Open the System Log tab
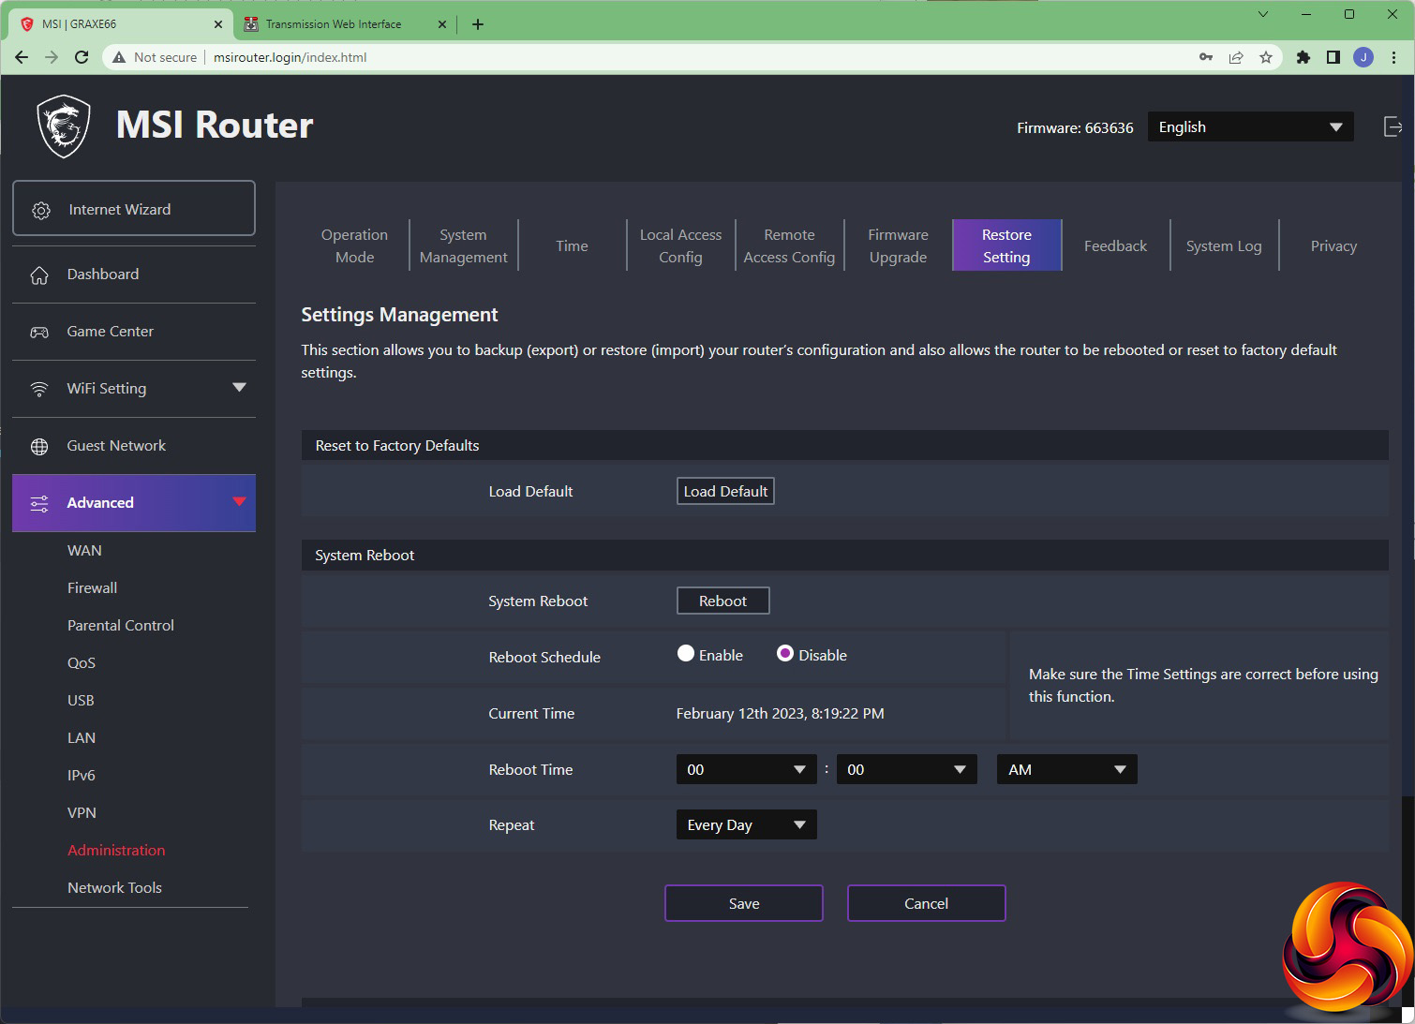1415x1024 pixels. coord(1223,245)
